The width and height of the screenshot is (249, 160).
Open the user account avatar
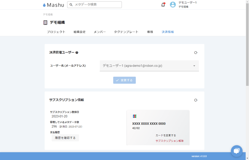tap(173, 5)
